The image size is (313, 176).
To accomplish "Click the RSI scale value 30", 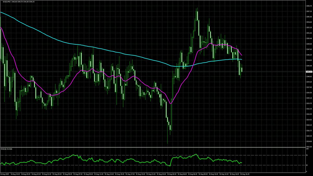I will click(x=307, y=165).
